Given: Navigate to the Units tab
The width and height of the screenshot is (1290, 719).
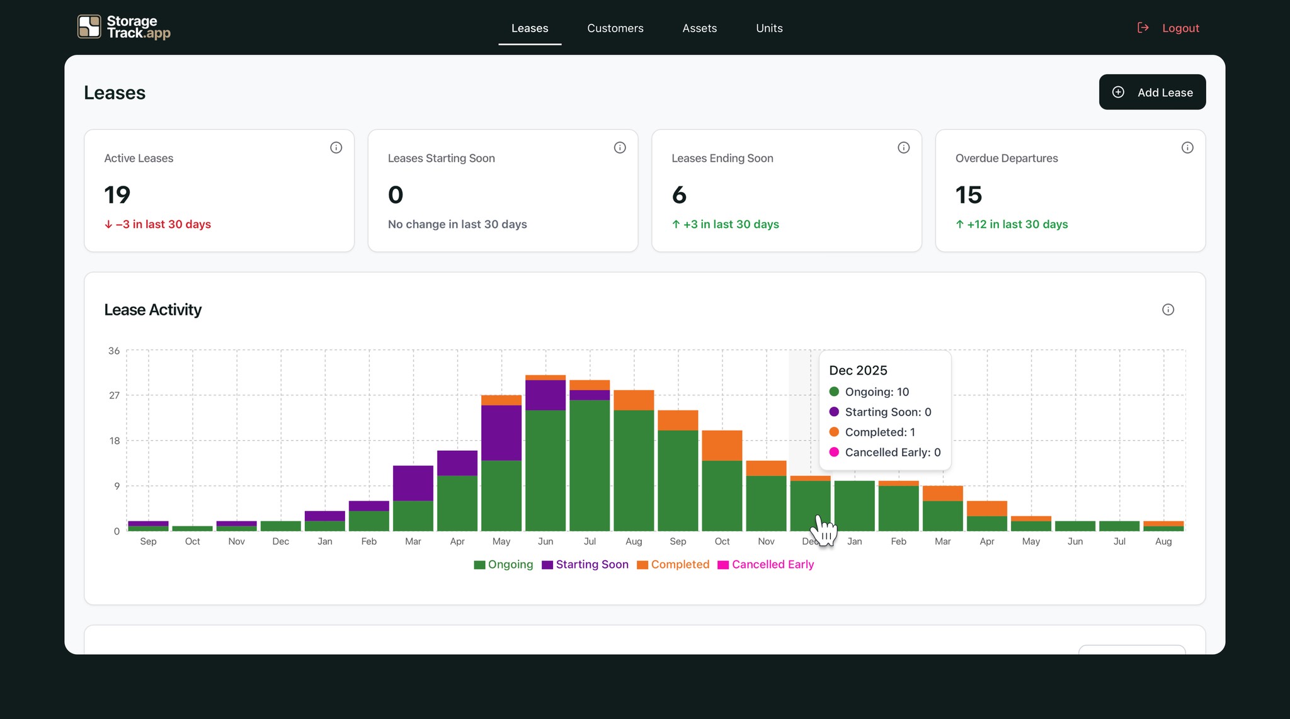Looking at the screenshot, I should tap(769, 28).
